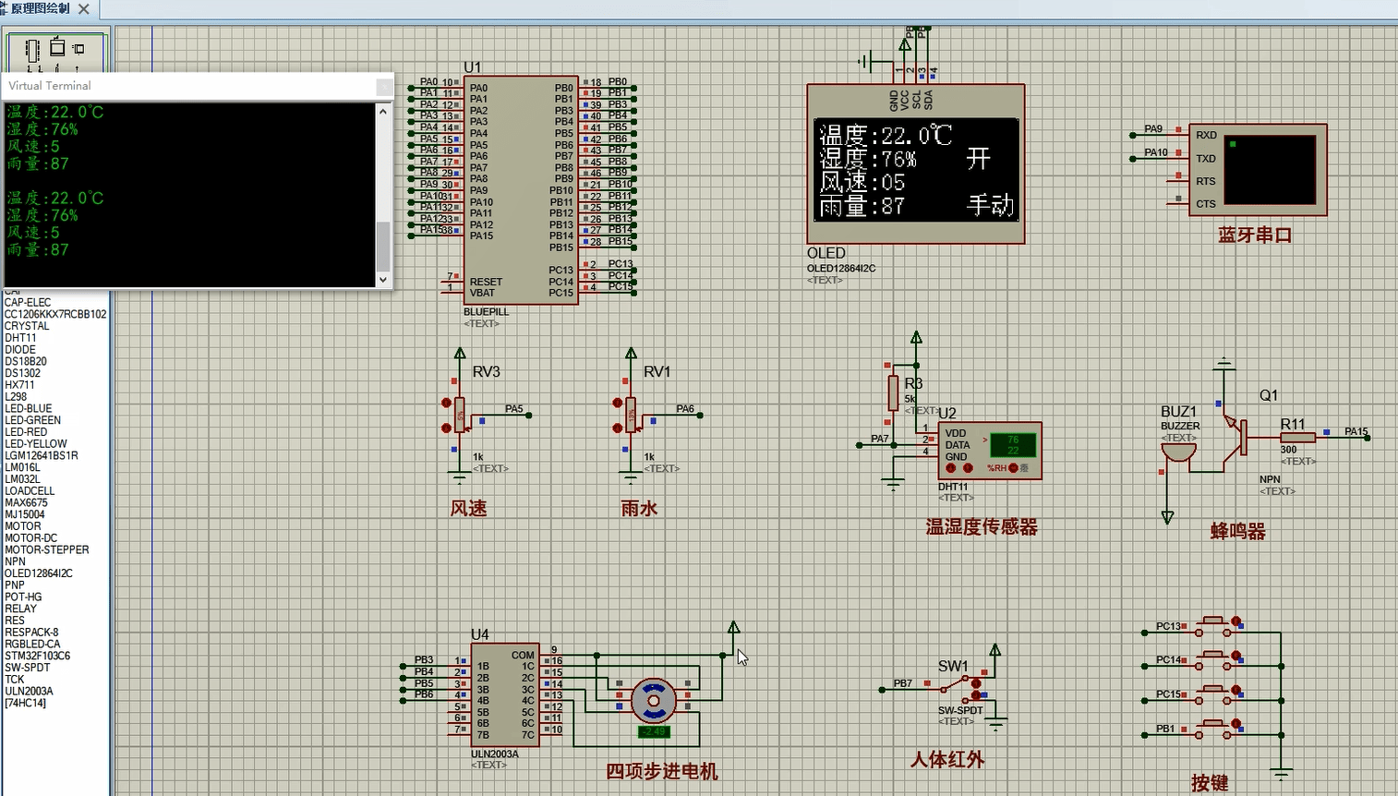
Task: Click the DHT11 sensor component
Action: [989, 450]
